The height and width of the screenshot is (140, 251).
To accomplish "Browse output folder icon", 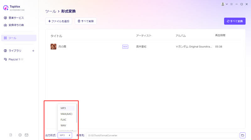I will pyautogui.click(x=243, y=135).
